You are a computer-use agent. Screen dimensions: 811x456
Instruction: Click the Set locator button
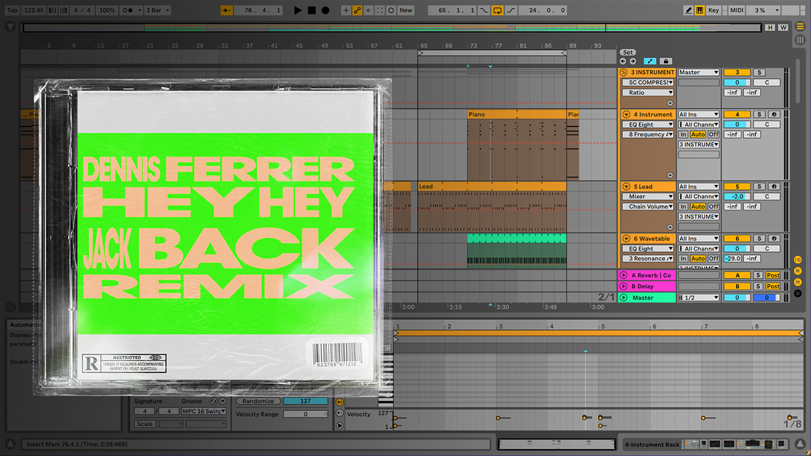(628, 53)
